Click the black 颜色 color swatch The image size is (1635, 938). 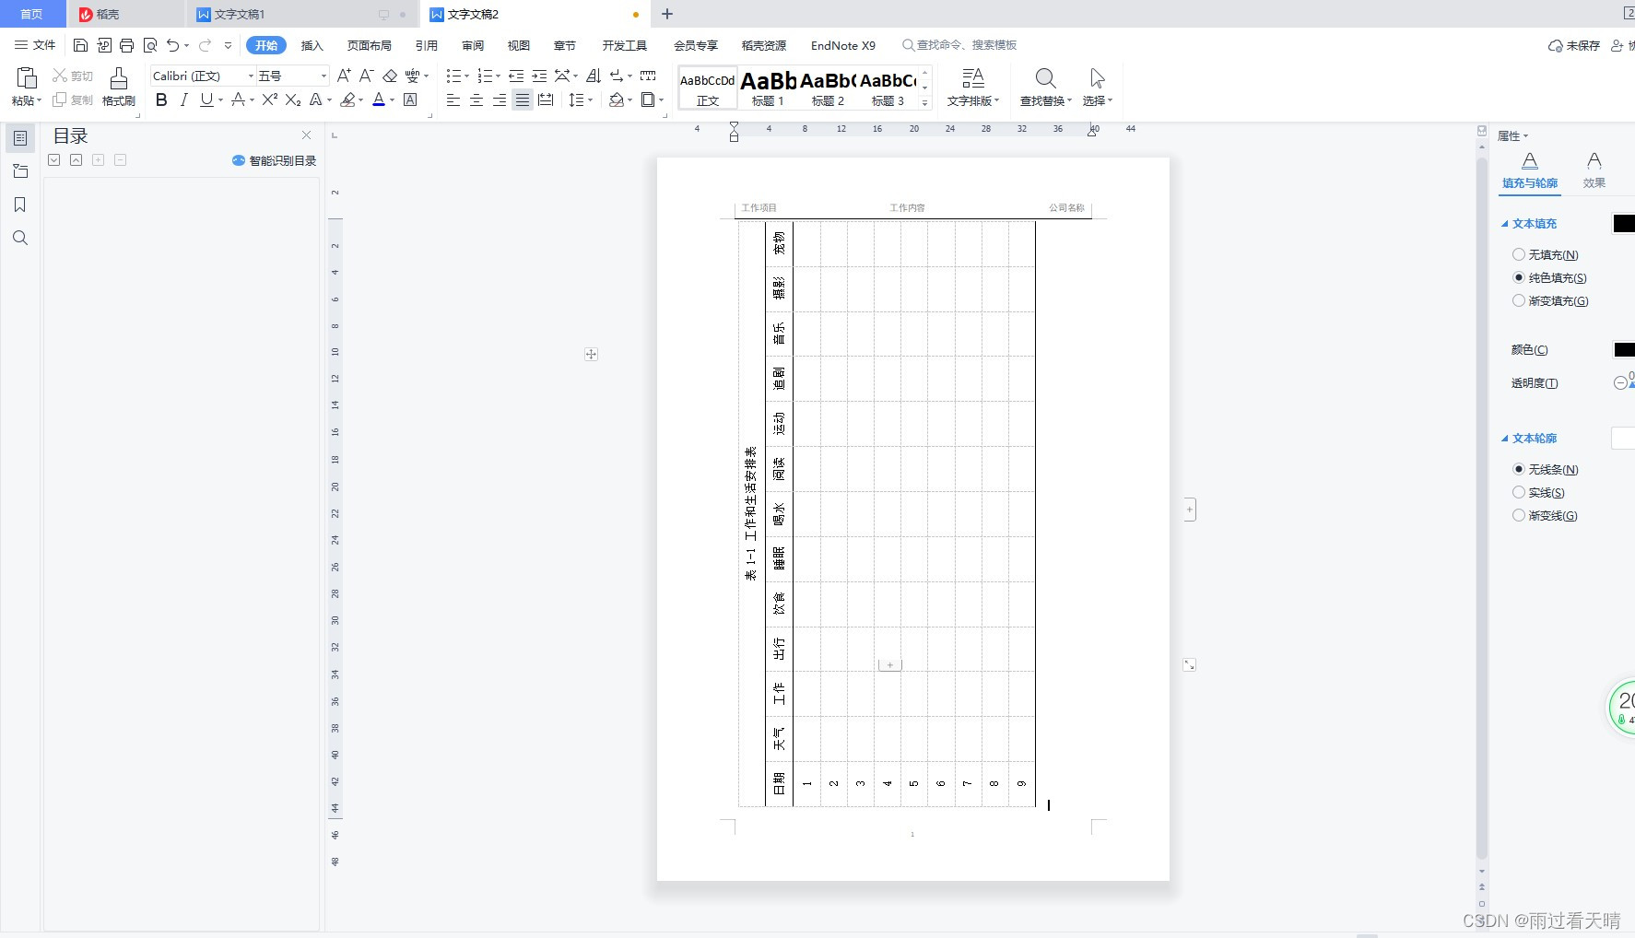pyautogui.click(x=1624, y=349)
